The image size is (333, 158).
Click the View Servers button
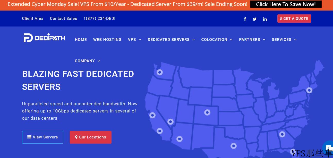[43, 137]
